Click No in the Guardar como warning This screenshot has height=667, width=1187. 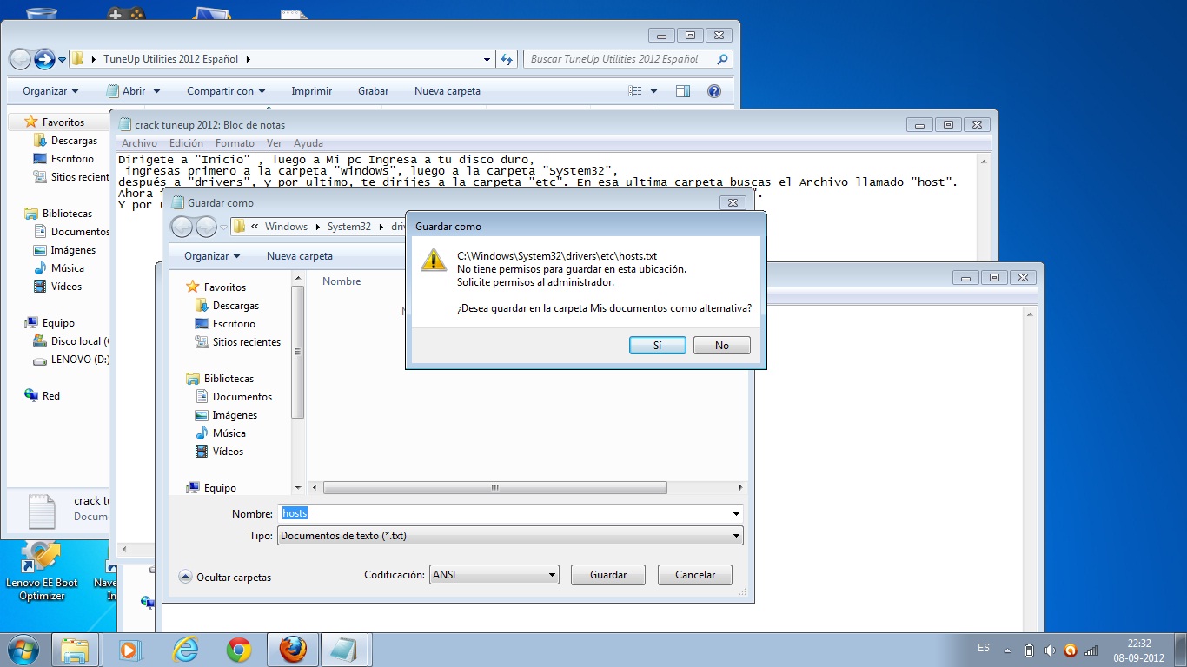point(722,345)
